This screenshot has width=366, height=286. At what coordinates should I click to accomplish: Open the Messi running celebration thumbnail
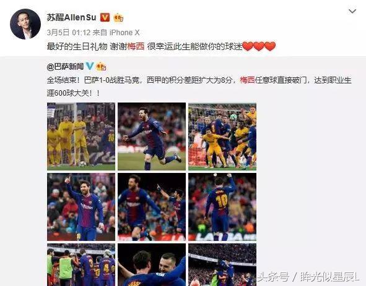point(152,137)
